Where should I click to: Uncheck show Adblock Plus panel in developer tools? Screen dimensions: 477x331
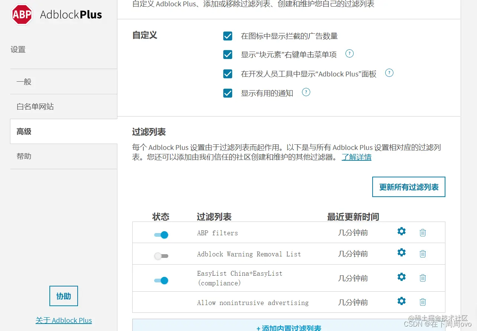pos(228,74)
